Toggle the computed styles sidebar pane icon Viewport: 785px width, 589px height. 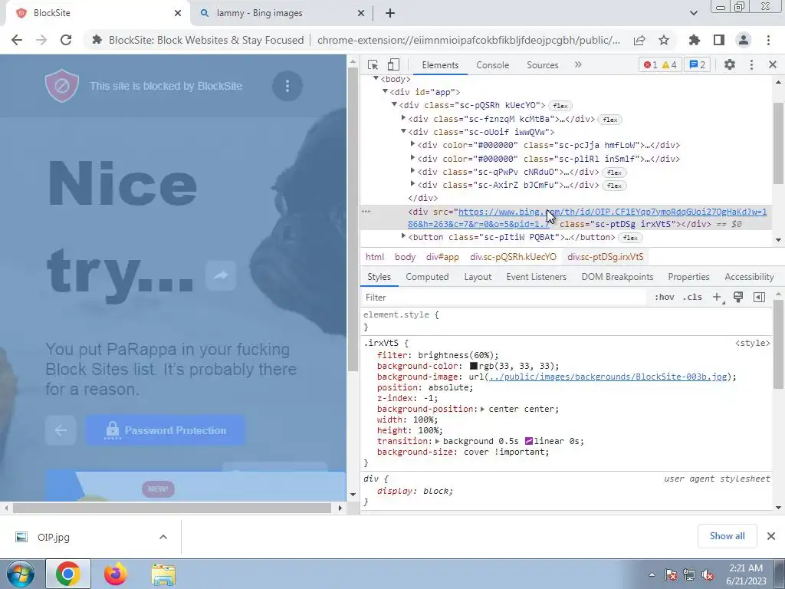[x=759, y=297]
